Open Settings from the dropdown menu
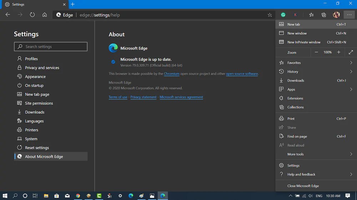This screenshot has width=357, height=200. [316, 165]
